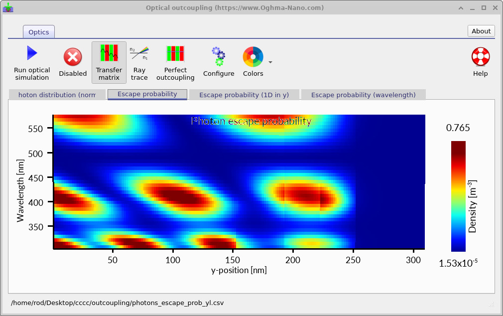Run the optical simulation
Image resolution: width=503 pixels, height=316 pixels.
point(32,63)
